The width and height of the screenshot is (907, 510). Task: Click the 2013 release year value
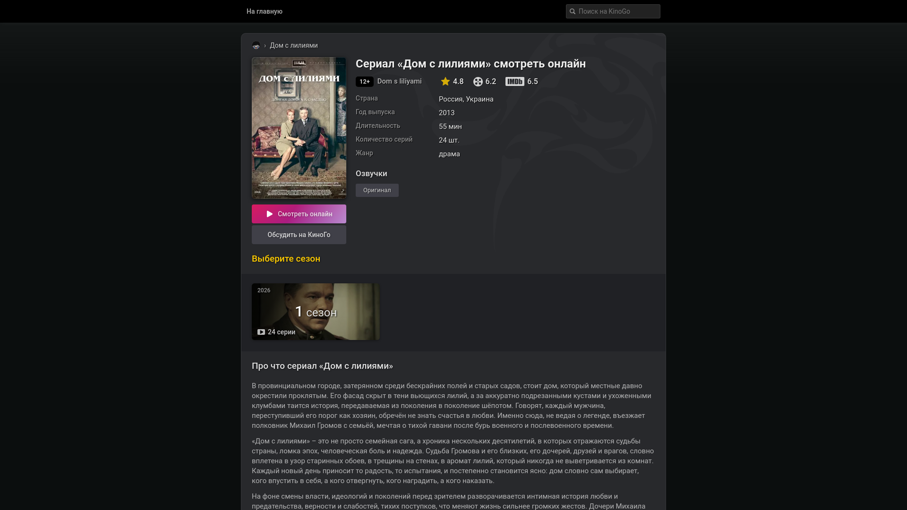pos(447,113)
